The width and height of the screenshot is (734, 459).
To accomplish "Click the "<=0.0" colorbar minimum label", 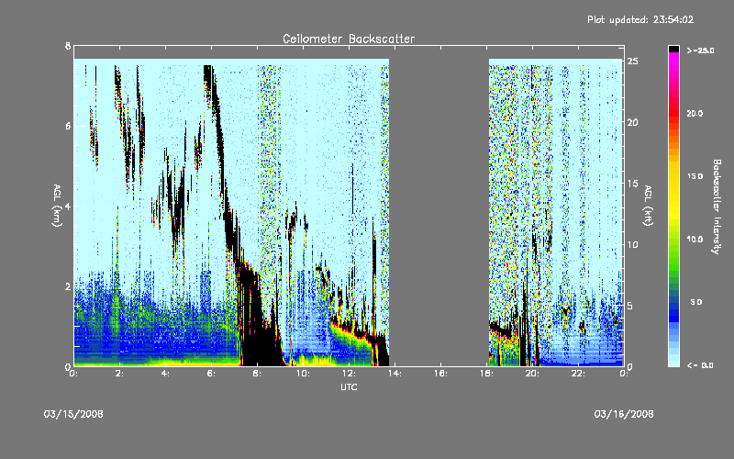I will 700,365.
